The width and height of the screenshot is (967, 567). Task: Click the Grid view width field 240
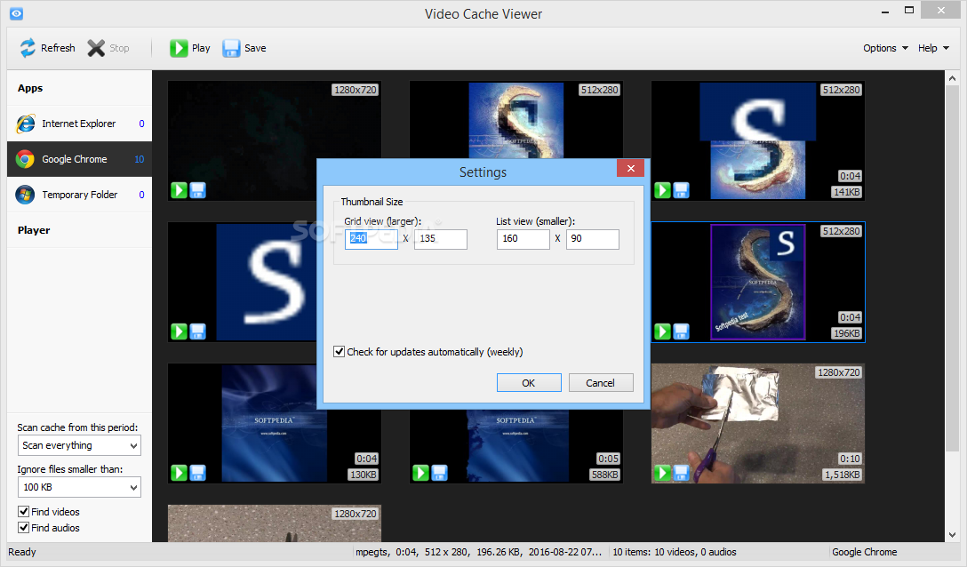(x=372, y=239)
